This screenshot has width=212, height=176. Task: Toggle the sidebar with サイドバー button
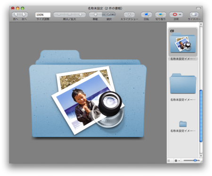[x=194, y=15]
